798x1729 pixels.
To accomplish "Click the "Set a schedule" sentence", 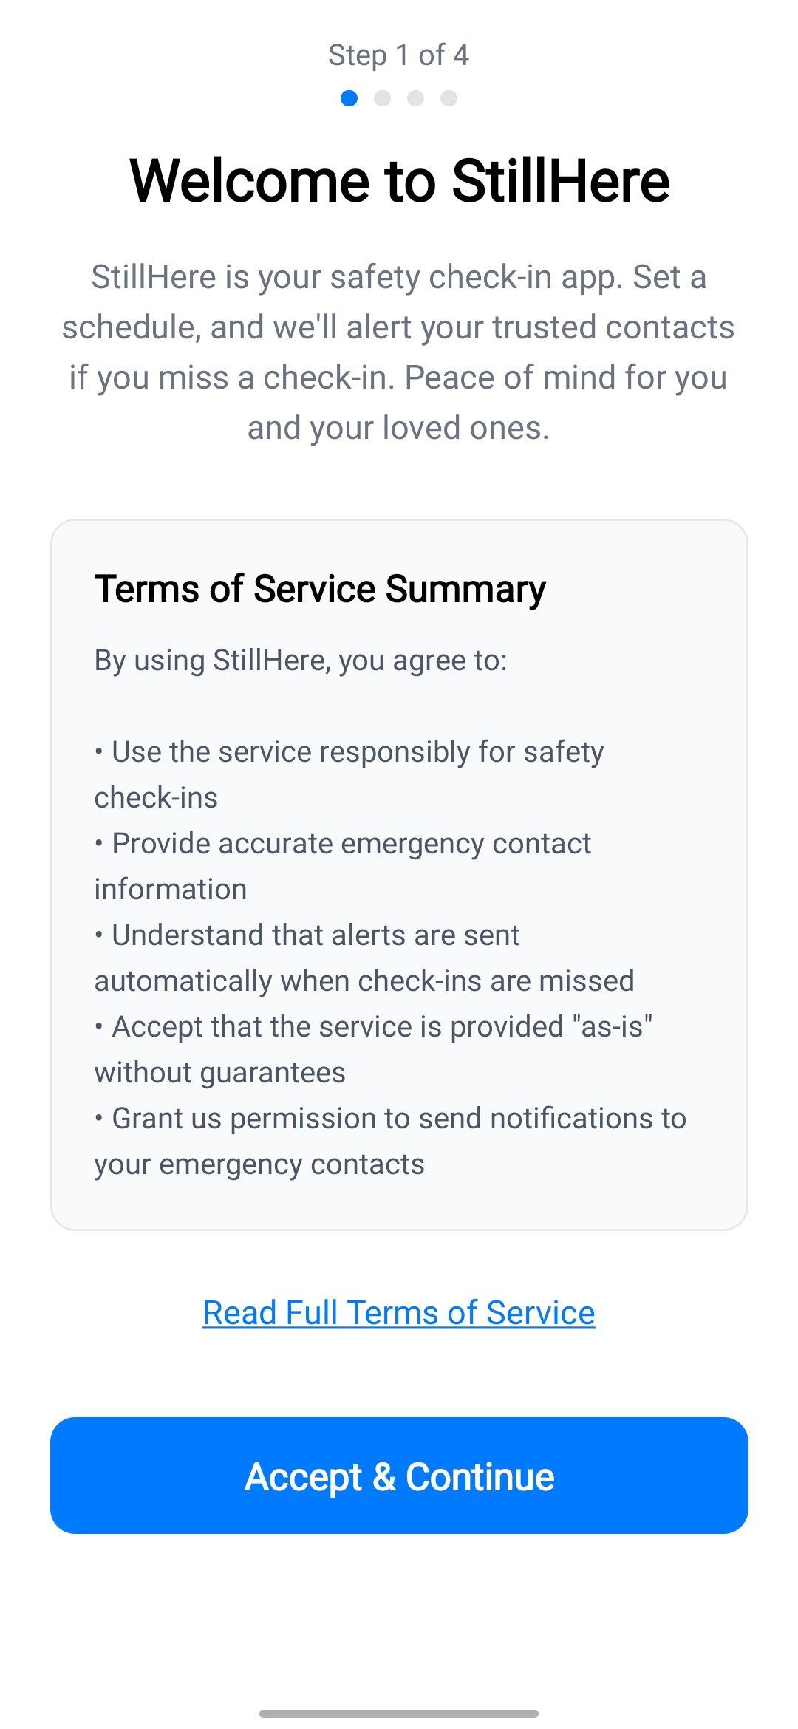I will click(x=399, y=327).
